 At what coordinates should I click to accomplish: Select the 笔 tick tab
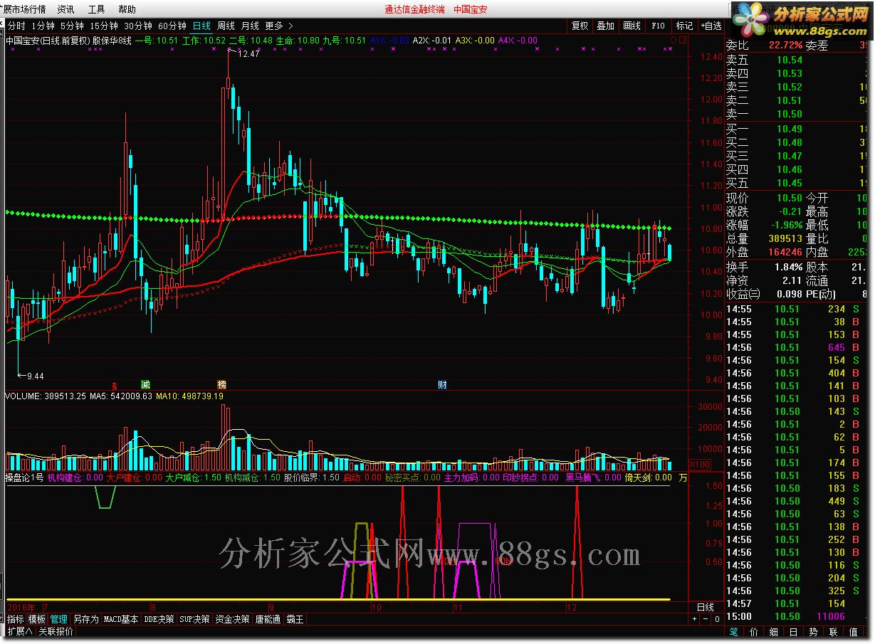tap(734, 631)
